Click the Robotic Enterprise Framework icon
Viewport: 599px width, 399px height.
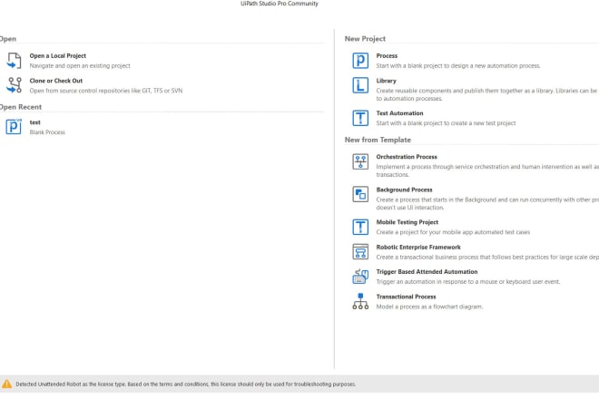pos(360,251)
